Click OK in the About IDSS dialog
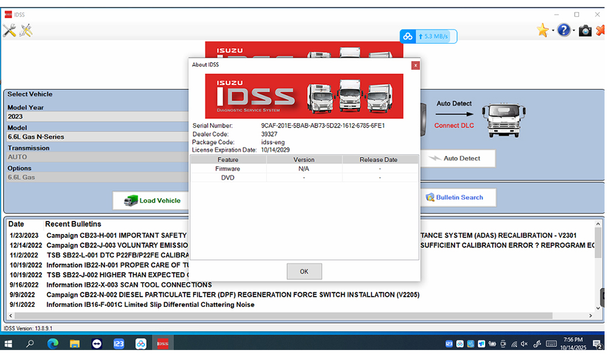 coord(304,271)
